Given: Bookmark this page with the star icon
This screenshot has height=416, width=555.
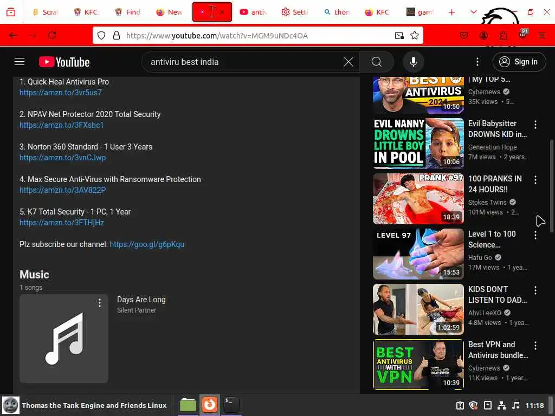Looking at the screenshot, I should click(x=415, y=35).
